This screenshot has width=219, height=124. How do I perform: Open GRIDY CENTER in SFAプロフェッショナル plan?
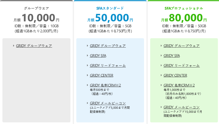click(x=175, y=75)
